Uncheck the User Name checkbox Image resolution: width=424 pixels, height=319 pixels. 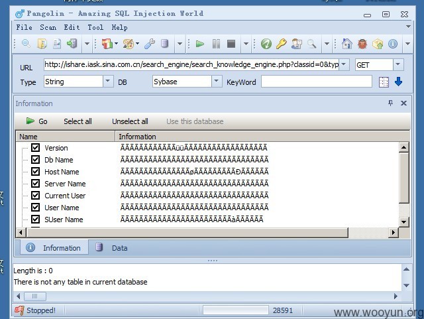pyautogui.click(x=35, y=207)
